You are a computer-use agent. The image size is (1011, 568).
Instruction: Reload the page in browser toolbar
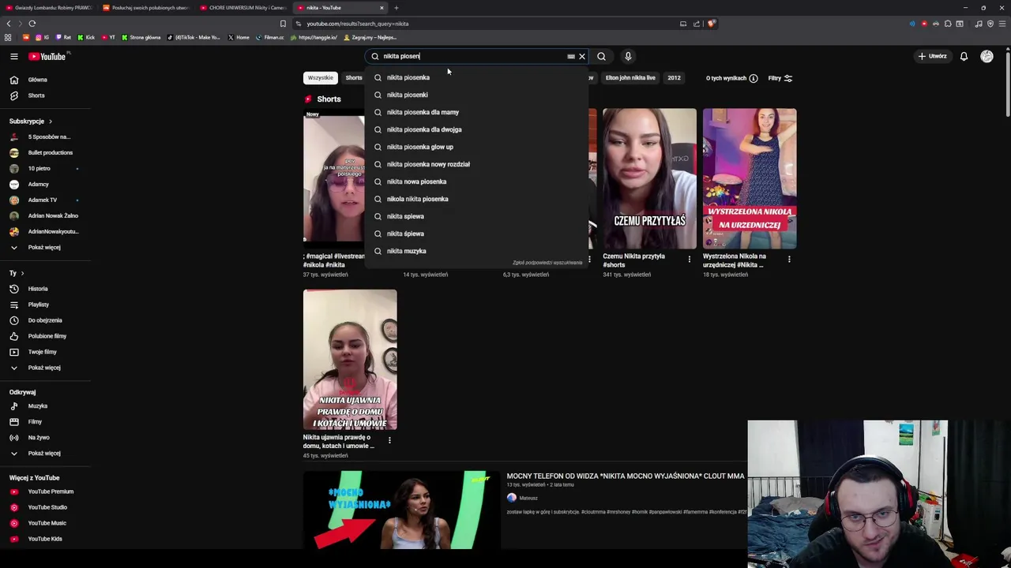(x=32, y=24)
